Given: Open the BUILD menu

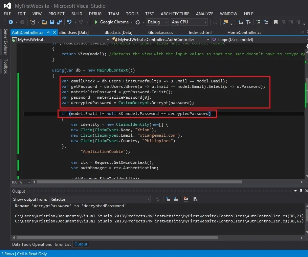Looking at the screenshot, I should click(77, 14).
